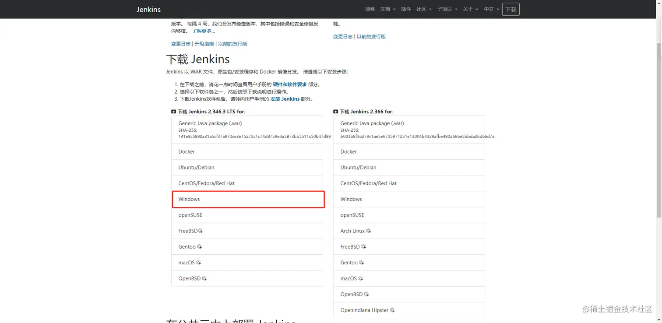This screenshot has width=662, height=323.
Task: Open the 中文 language dropdown
Action: click(492, 9)
